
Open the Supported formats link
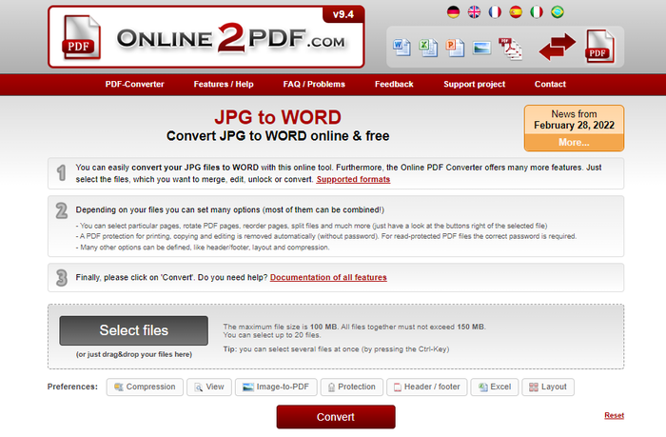[353, 179]
